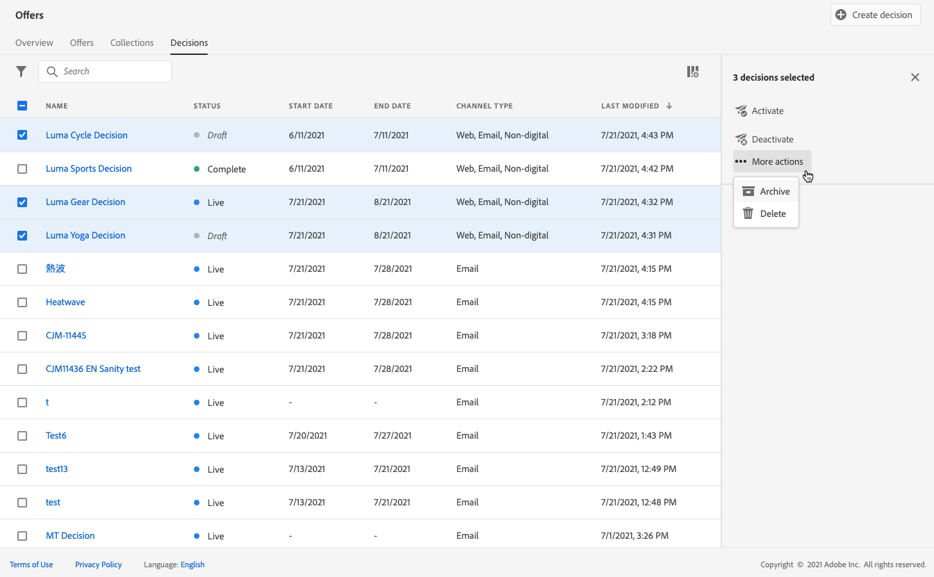Open the filter funnel icon

click(22, 72)
